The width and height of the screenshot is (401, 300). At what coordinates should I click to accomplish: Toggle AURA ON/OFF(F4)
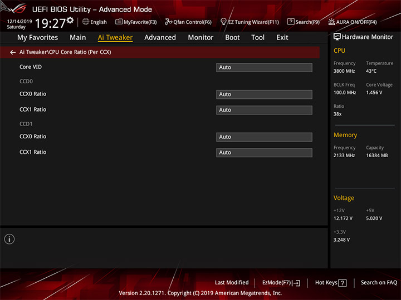(x=353, y=22)
